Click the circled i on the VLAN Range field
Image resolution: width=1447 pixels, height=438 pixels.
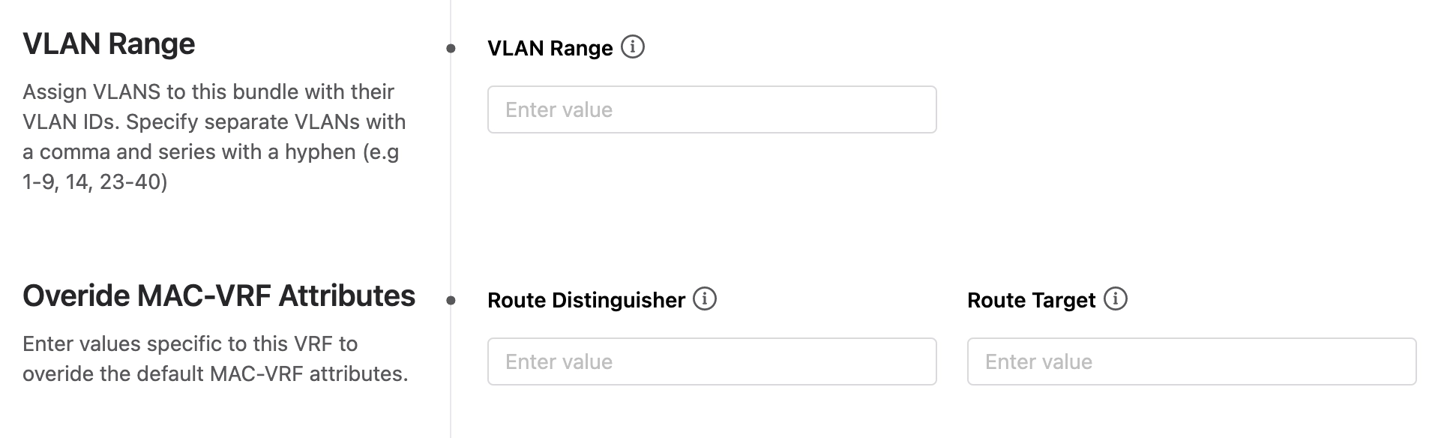(634, 47)
